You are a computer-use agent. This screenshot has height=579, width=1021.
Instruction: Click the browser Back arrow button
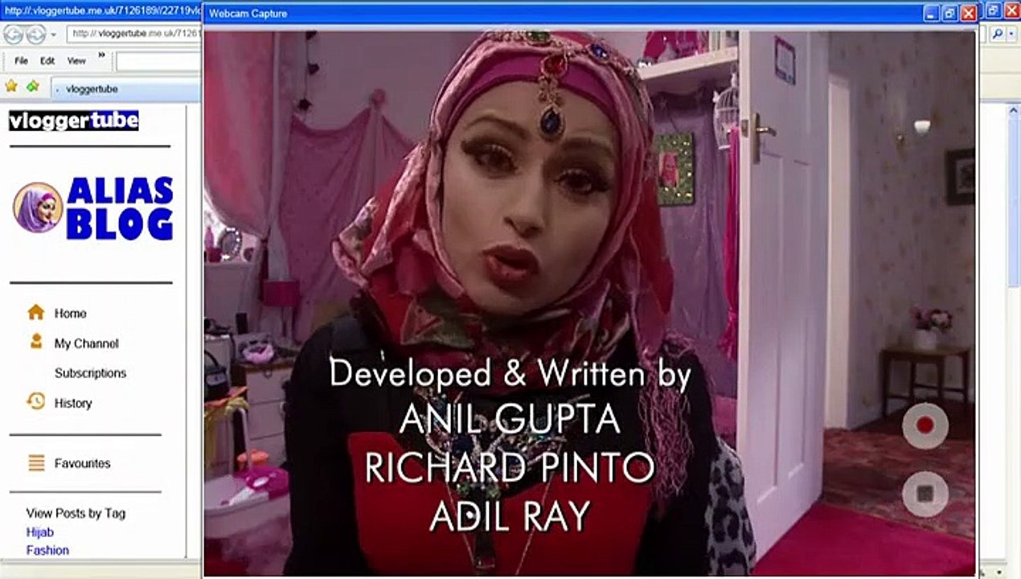(x=14, y=35)
